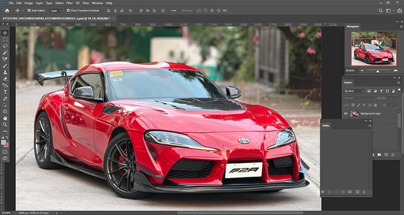This screenshot has height=215, width=404.
Task: Select the Paint Bucket tool
Action: coord(5,86)
